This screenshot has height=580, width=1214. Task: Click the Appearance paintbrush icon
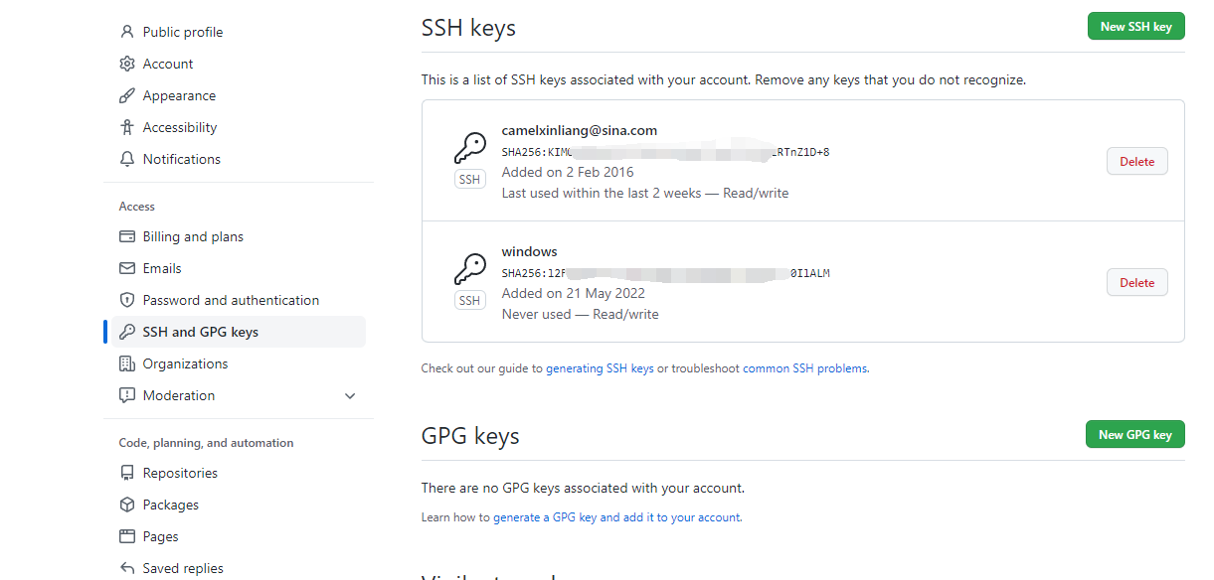coord(127,95)
